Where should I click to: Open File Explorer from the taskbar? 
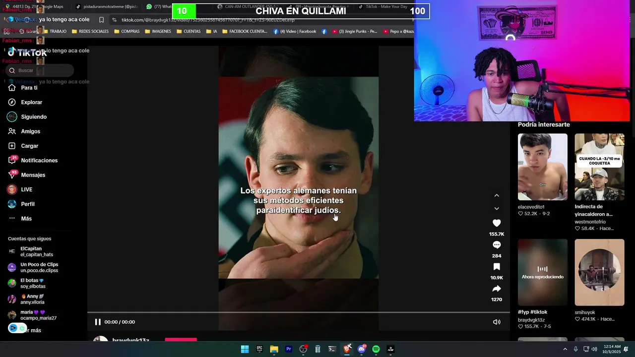point(274,349)
